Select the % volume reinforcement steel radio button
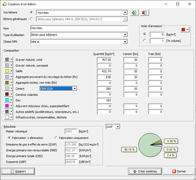The width and height of the screenshot is (196, 180). [x=145, y=40]
